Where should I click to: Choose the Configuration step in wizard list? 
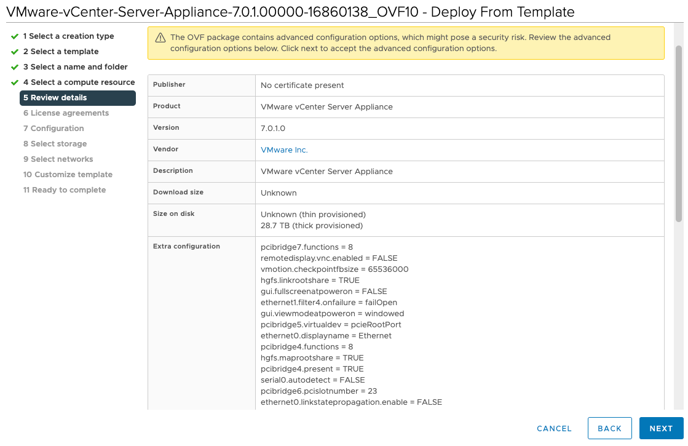(x=53, y=129)
